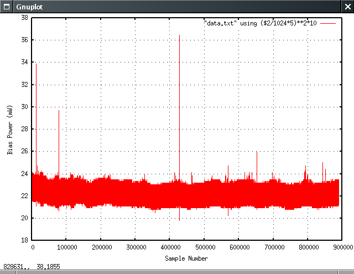
Task: Click y-axis tick label 36
Action: [24, 40]
